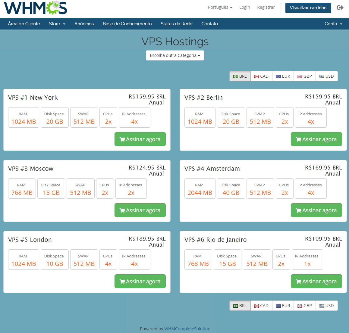Click Assinar agora for VPS #4 Amsterdam
The height and width of the screenshot is (333, 349).
316,210
